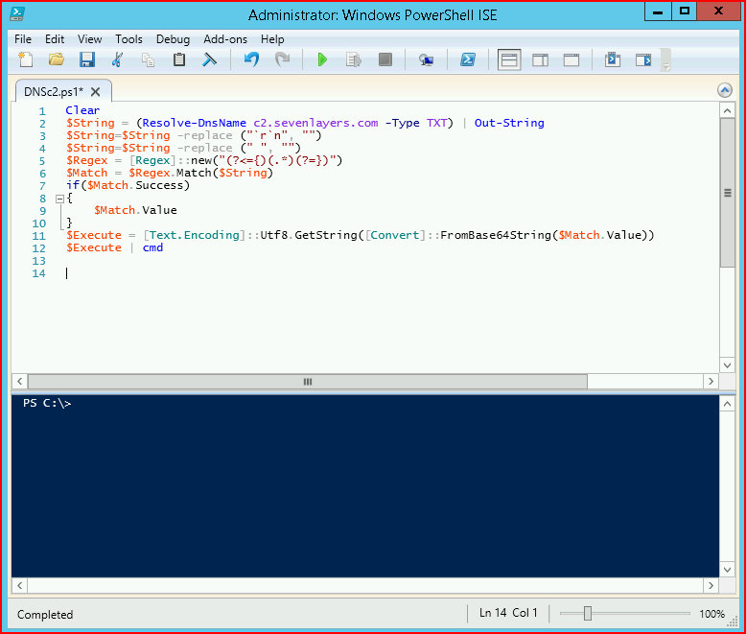This screenshot has width=746, height=634.
Task: Show Command Window icon
Action: [613, 60]
